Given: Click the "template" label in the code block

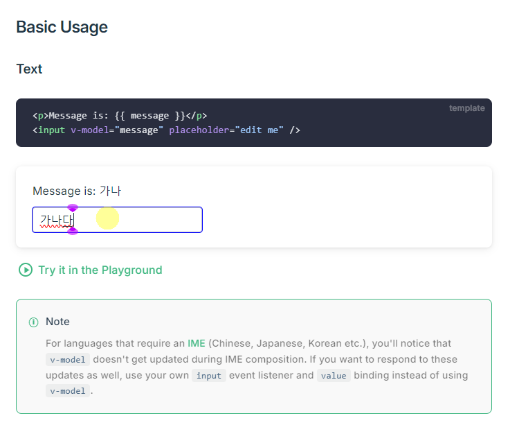Looking at the screenshot, I should pyautogui.click(x=466, y=108).
